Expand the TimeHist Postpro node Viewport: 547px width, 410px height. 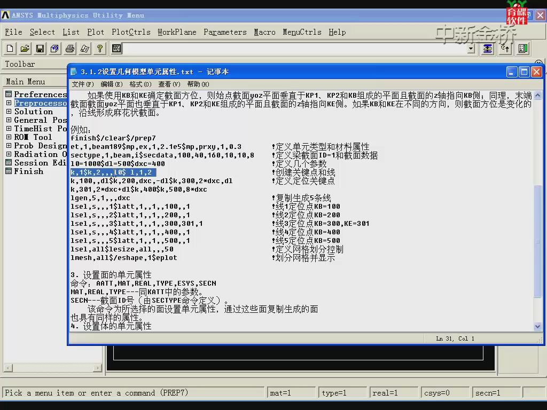pos(9,129)
